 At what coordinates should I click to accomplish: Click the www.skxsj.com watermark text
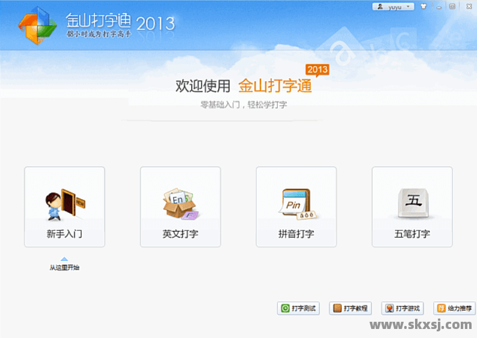tap(420, 325)
